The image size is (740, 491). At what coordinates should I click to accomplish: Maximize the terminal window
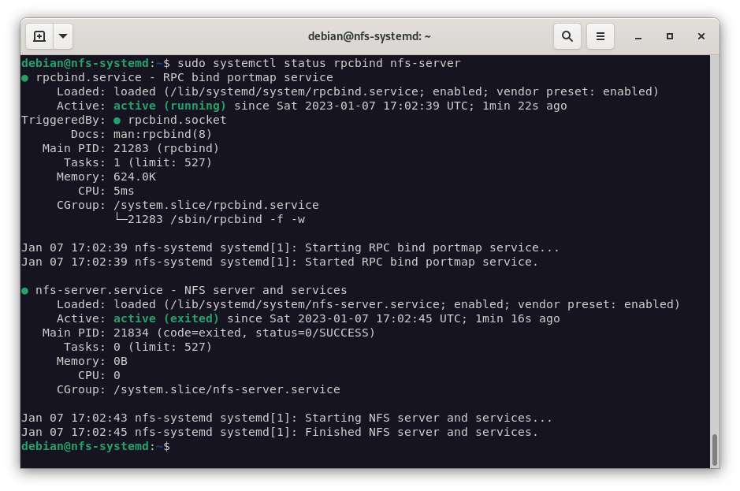click(x=670, y=36)
